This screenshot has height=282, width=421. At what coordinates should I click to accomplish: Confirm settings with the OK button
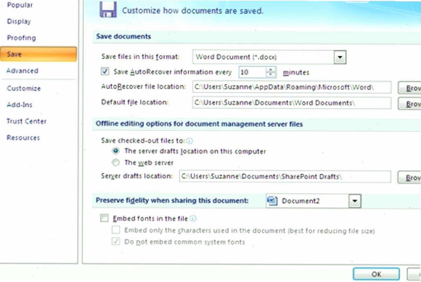click(376, 274)
